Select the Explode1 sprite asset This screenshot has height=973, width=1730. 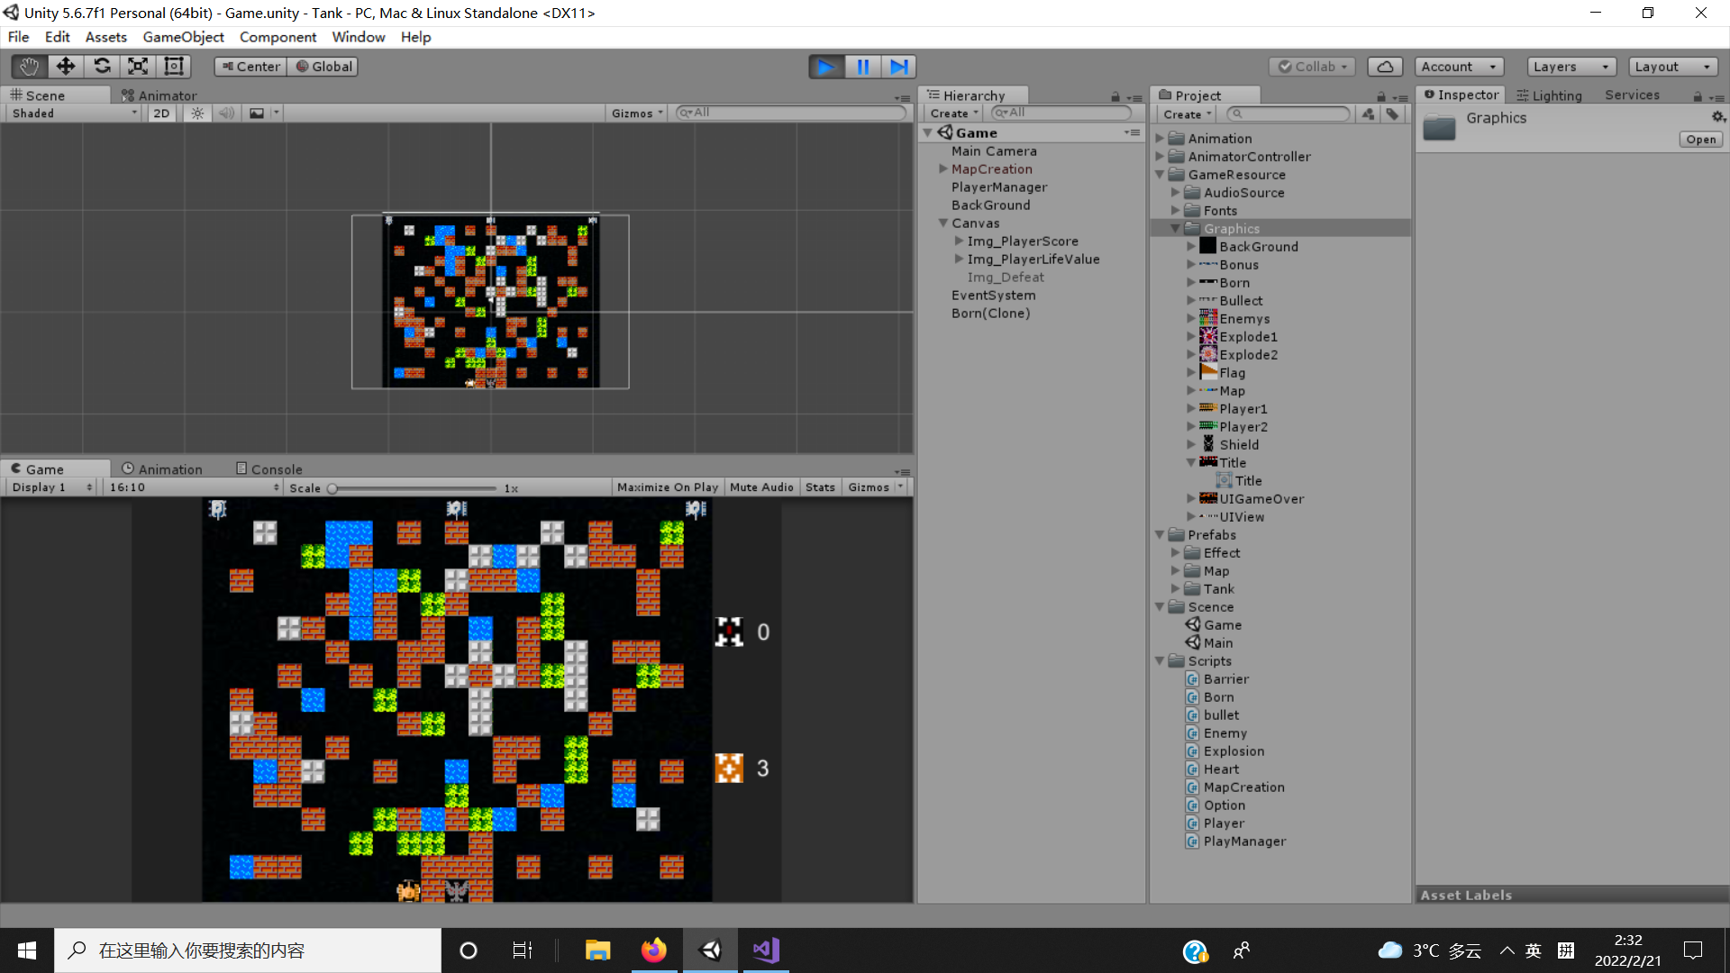coord(1248,336)
